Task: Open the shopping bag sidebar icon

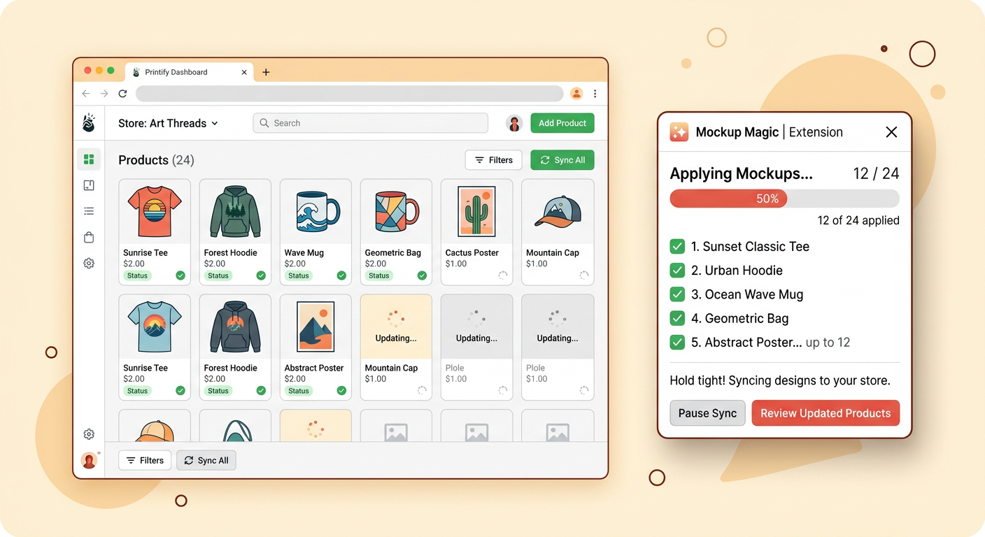Action: click(89, 238)
